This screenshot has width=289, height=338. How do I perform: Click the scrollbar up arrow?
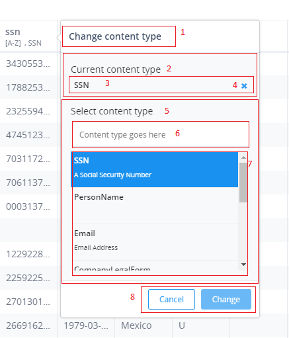point(243,157)
